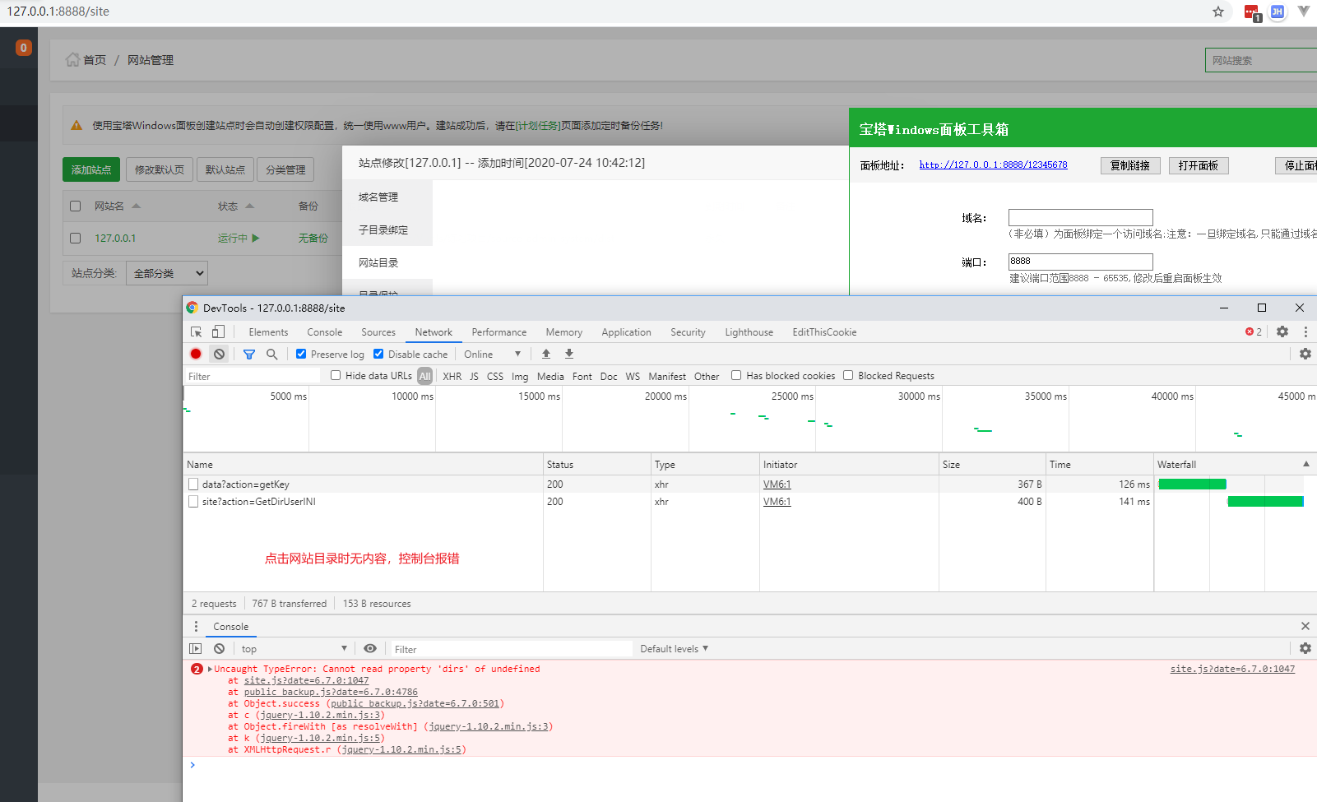
Task: Open the 全部分类 site category dropdown
Action: [x=167, y=273]
